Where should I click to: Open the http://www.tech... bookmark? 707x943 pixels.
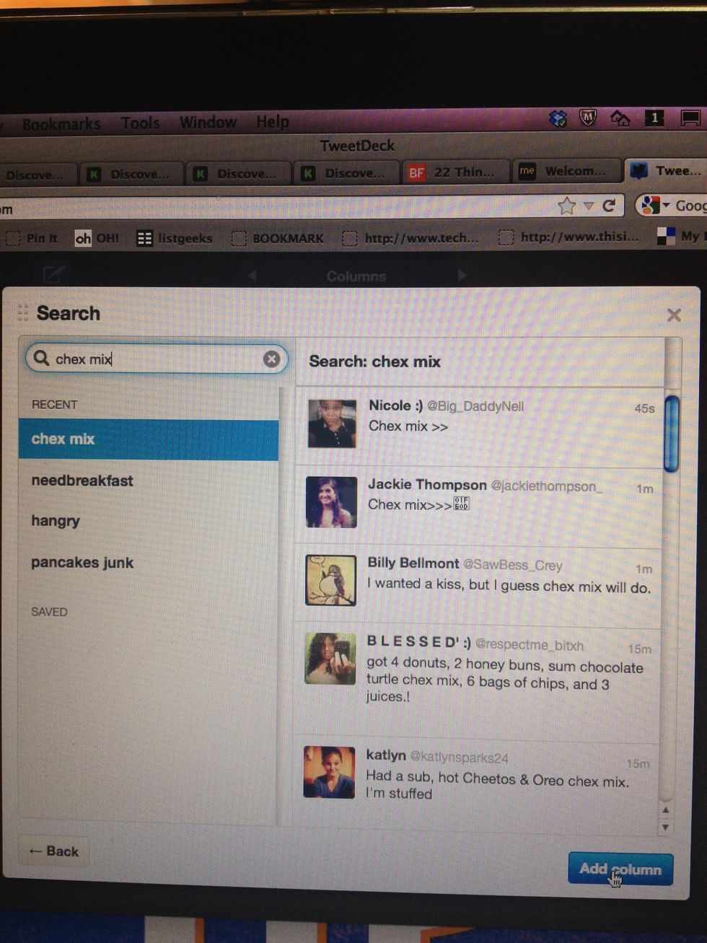point(410,237)
